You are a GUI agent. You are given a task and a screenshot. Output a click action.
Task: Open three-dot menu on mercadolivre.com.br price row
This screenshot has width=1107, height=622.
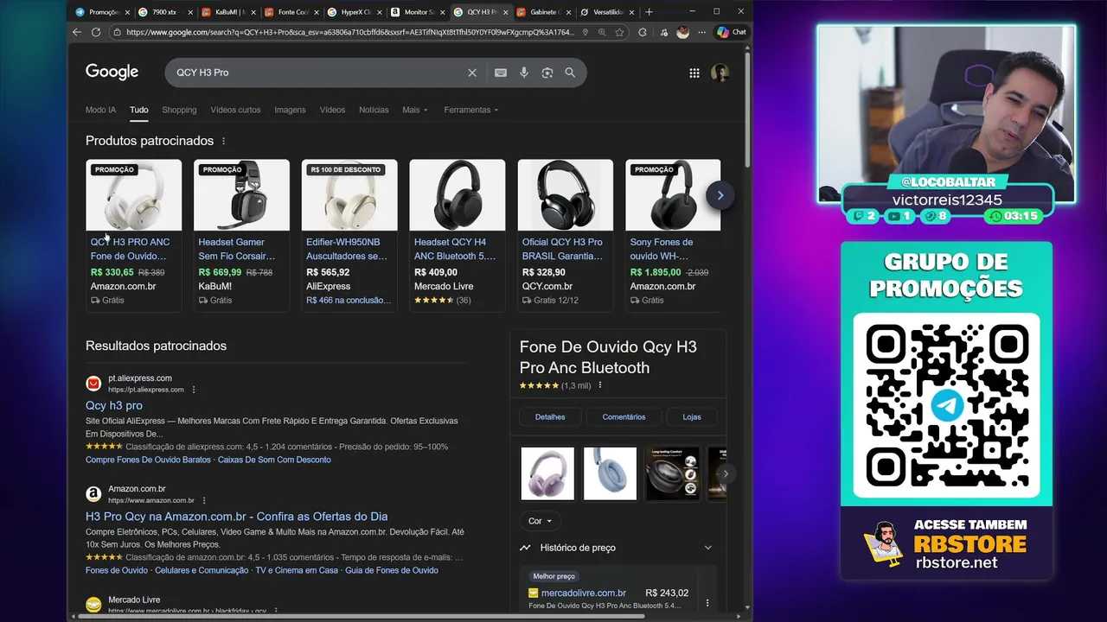coord(707,603)
